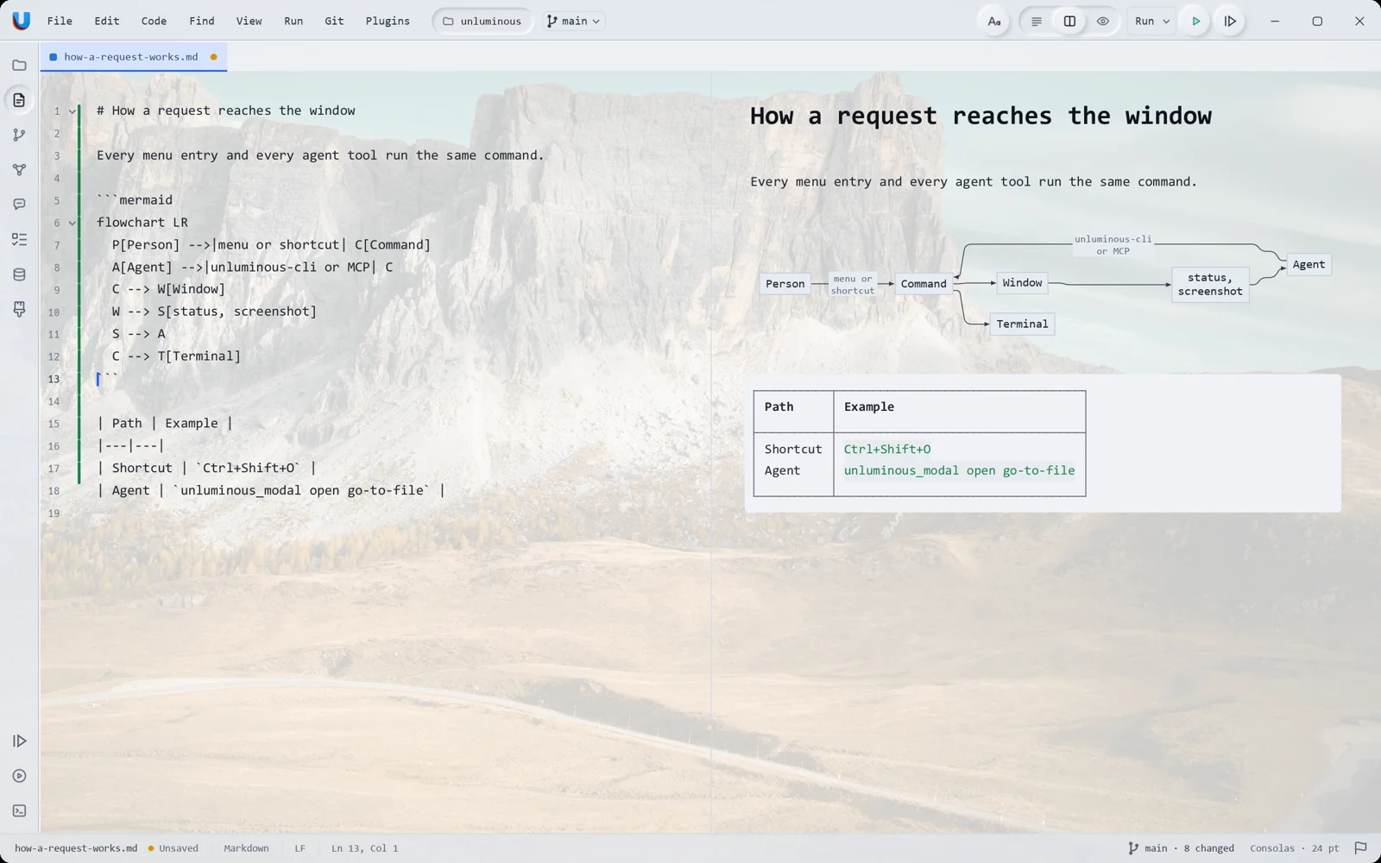Open the terminal icon in lower sidebar

click(19, 811)
